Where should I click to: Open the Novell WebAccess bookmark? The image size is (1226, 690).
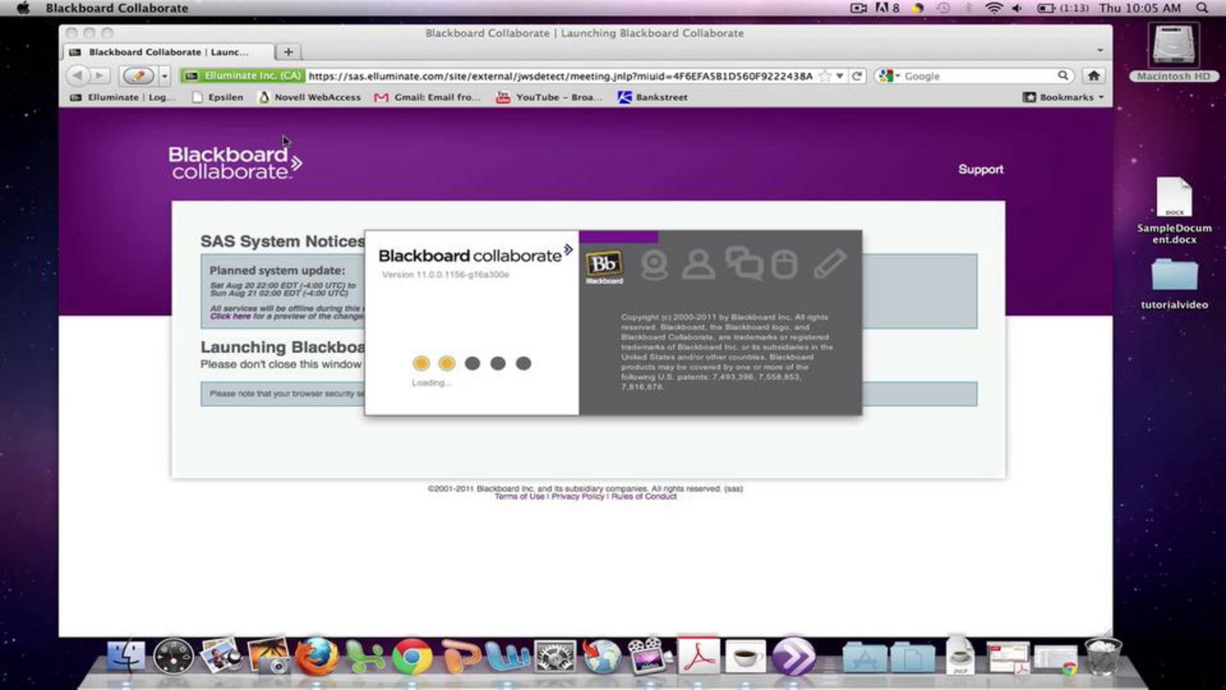tap(310, 97)
